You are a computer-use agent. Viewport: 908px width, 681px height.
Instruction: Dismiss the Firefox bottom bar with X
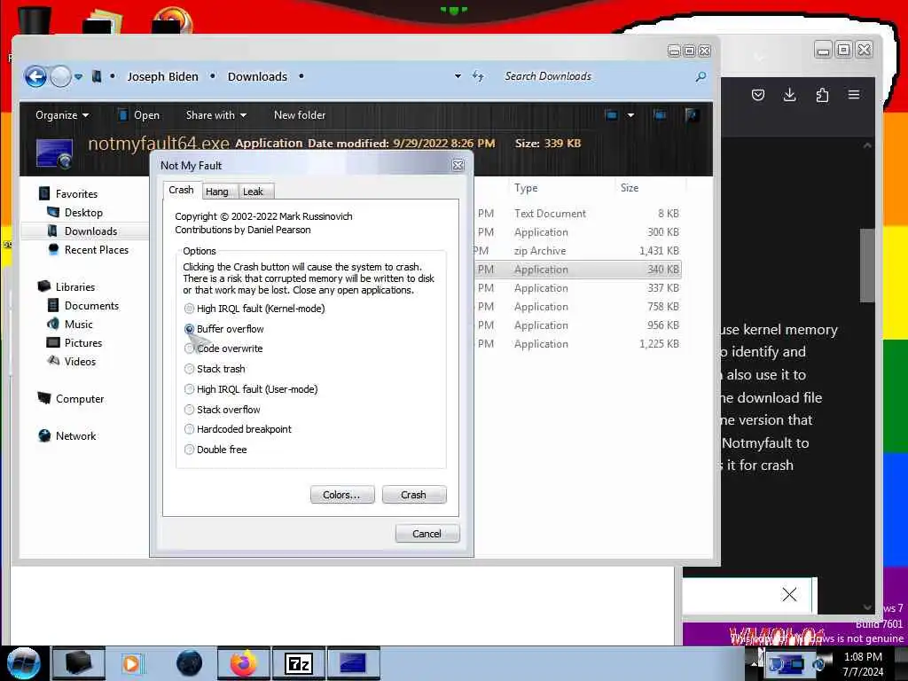point(788,594)
